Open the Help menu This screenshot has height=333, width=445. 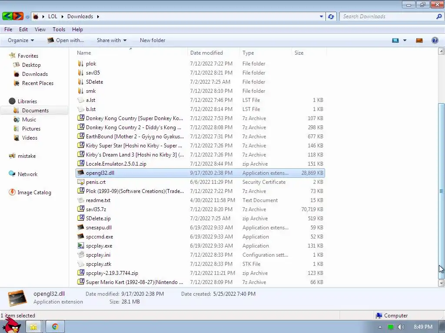pyautogui.click(x=77, y=29)
